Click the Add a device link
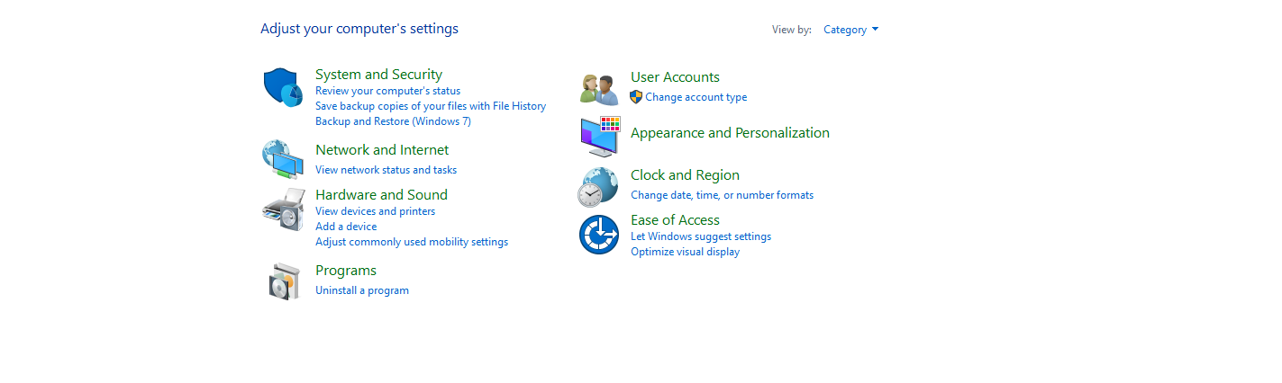 coord(346,227)
